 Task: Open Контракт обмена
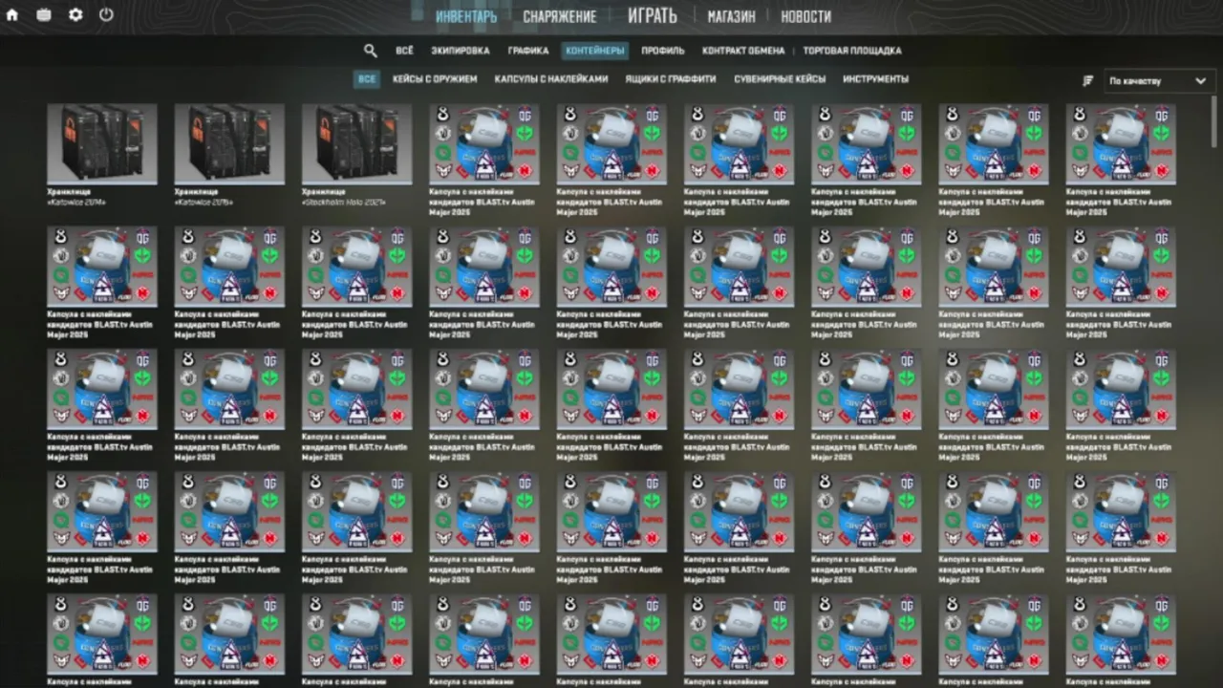[743, 51]
